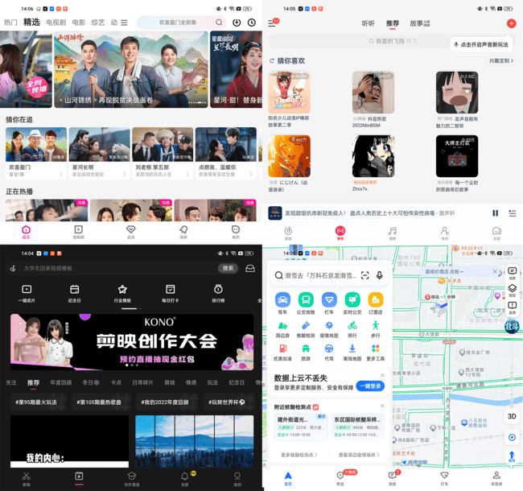Switch to 听听 tab in audio app
Screen dimensions: 523x491
tap(369, 23)
